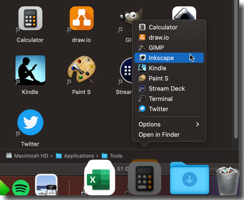
Task: Choose Paint S from the popup menu
Action: point(169,78)
